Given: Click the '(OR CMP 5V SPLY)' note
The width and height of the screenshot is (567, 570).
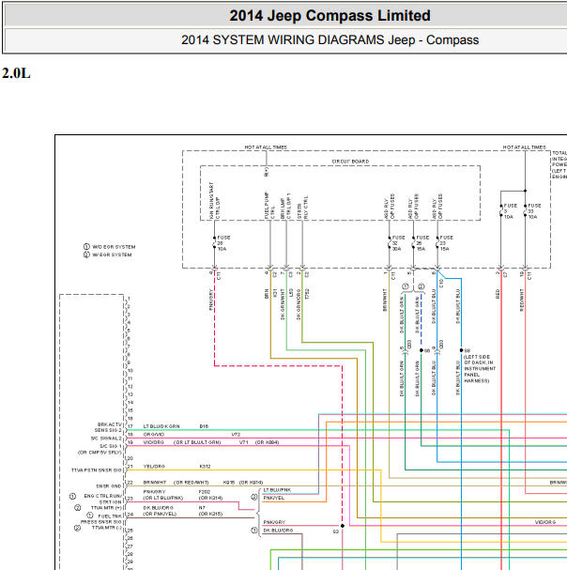Looking at the screenshot, I should [x=100, y=453].
